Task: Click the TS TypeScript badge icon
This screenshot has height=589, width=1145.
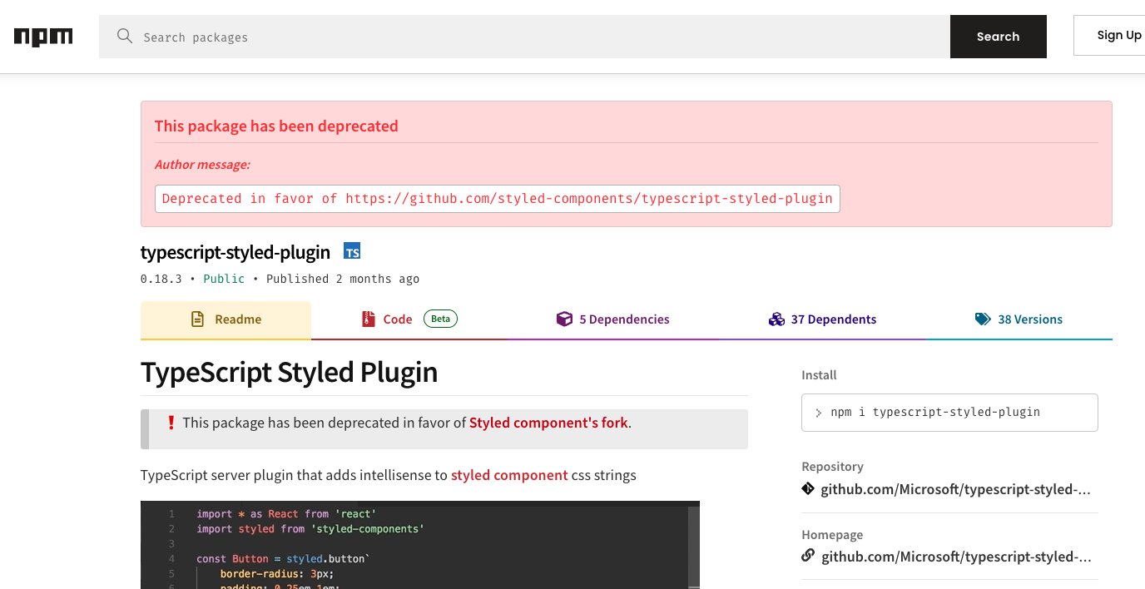Action: pyautogui.click(x=352, y=251)
